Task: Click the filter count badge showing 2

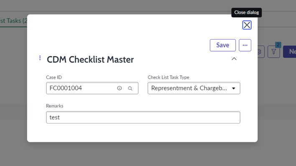Action: pyautogui.click(x=278, y=45)
